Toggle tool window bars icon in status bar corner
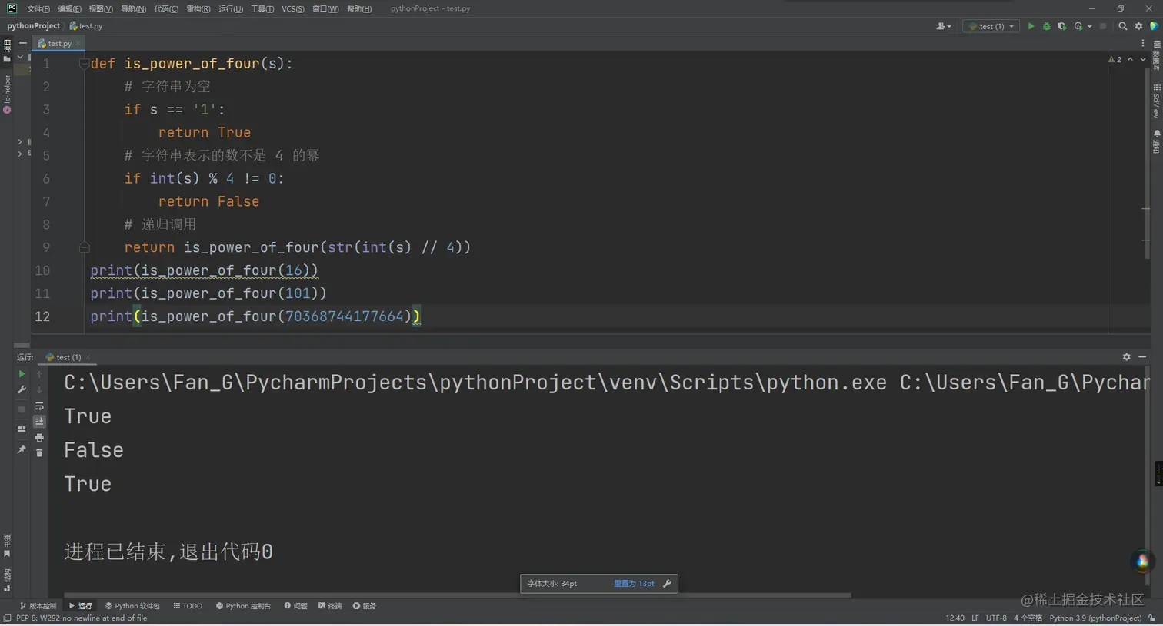The width and height of the screenshot is (1163, 626). [x=7, y=618]
